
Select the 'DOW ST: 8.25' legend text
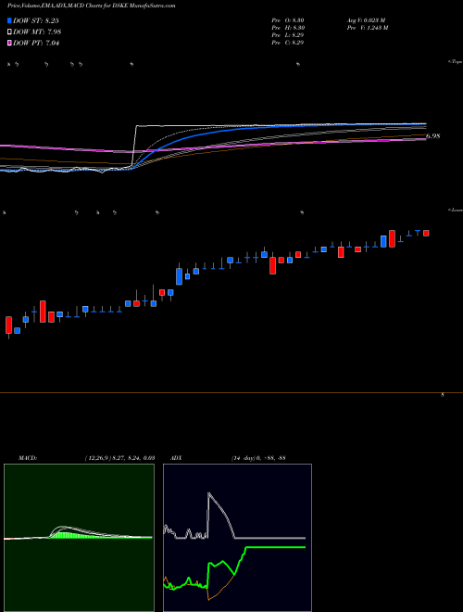pos(36,21)
